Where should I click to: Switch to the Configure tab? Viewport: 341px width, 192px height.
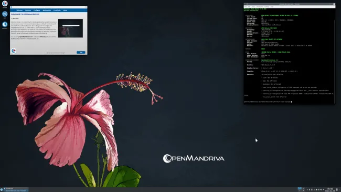click(x=37, y=10)
